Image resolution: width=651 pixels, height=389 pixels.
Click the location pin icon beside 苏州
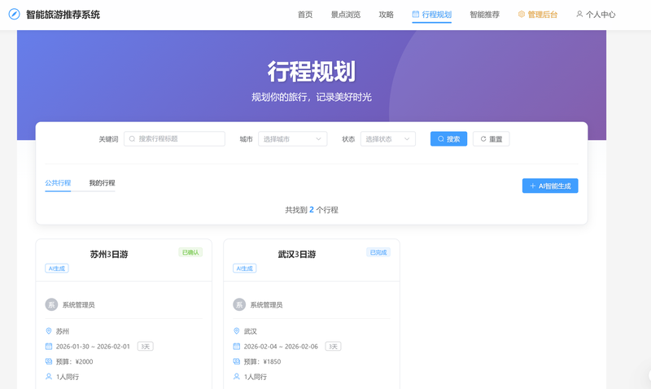point(49,331)
